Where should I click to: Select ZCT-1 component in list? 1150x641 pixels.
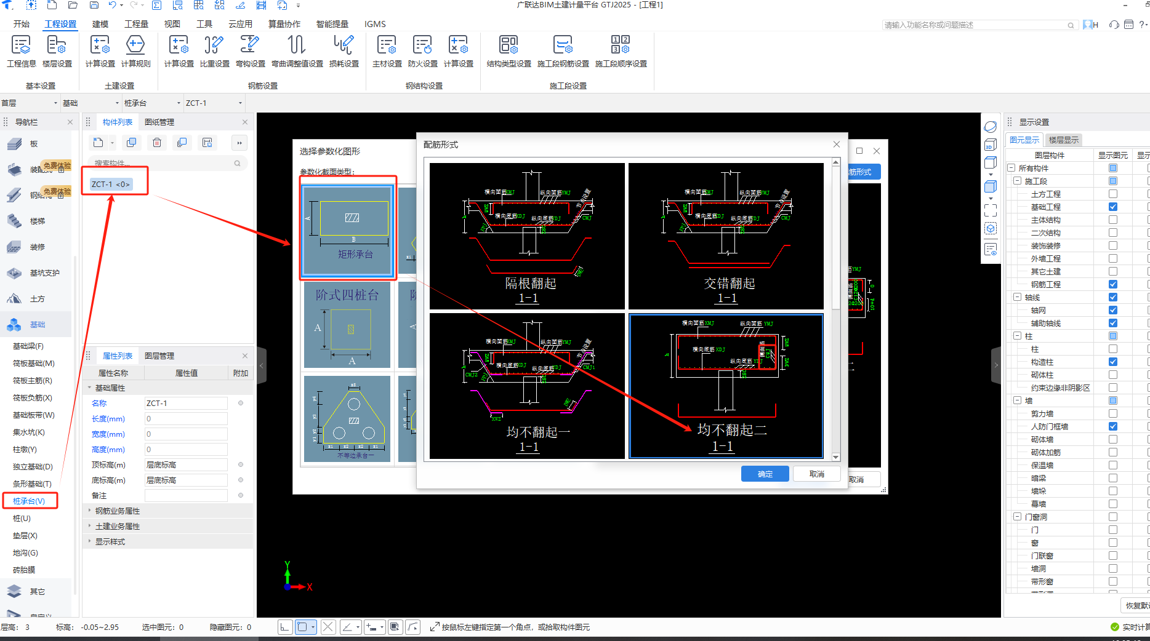[x=111, y=184]
